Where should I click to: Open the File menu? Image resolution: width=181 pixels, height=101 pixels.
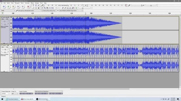click(x=1, y=3)
